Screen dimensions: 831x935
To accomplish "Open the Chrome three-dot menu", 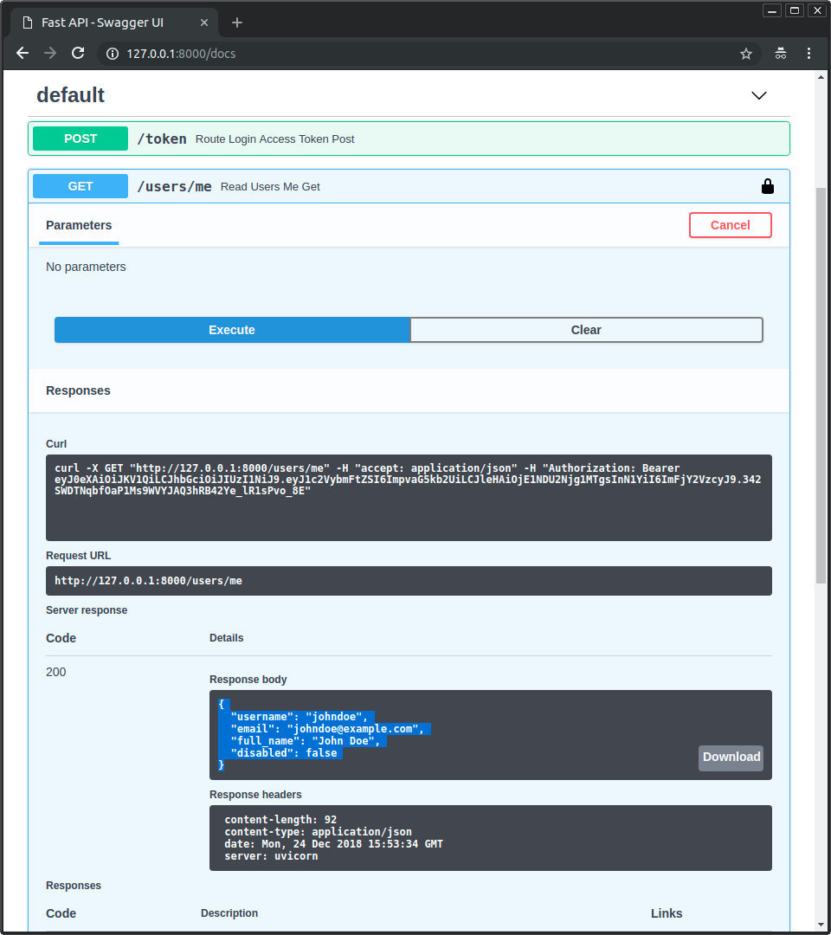I will (809, 54).
